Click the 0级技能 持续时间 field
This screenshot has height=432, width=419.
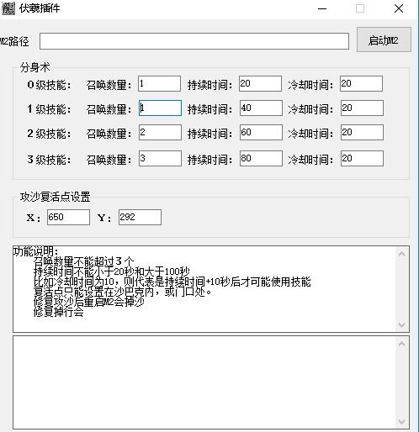[260, 83]
